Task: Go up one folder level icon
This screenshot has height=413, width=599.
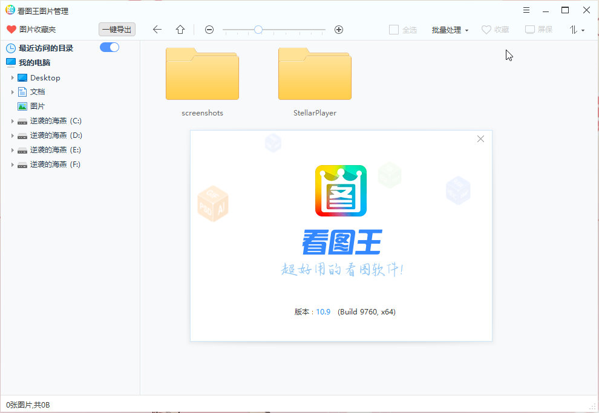Action: [180, 30]
